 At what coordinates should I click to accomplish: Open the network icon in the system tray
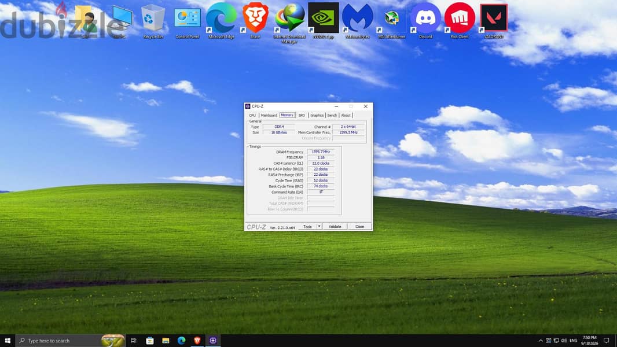(x=556, y=340)
